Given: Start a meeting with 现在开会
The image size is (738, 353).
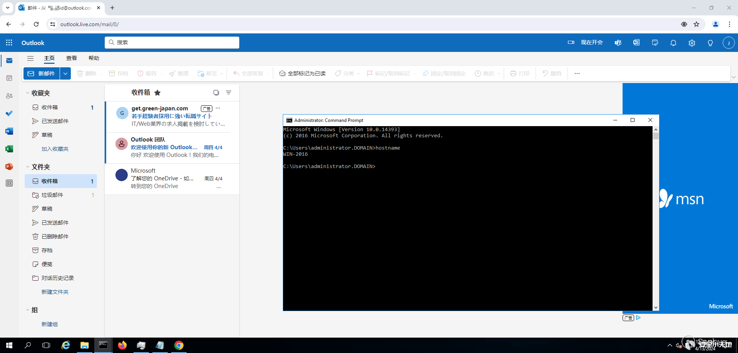Looking at the screenshot, I should coord(585,43).
